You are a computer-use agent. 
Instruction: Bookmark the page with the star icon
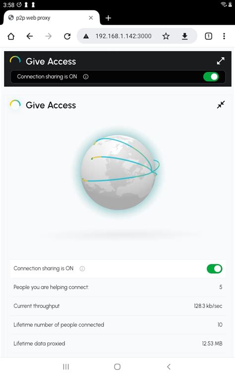(166, 36)
